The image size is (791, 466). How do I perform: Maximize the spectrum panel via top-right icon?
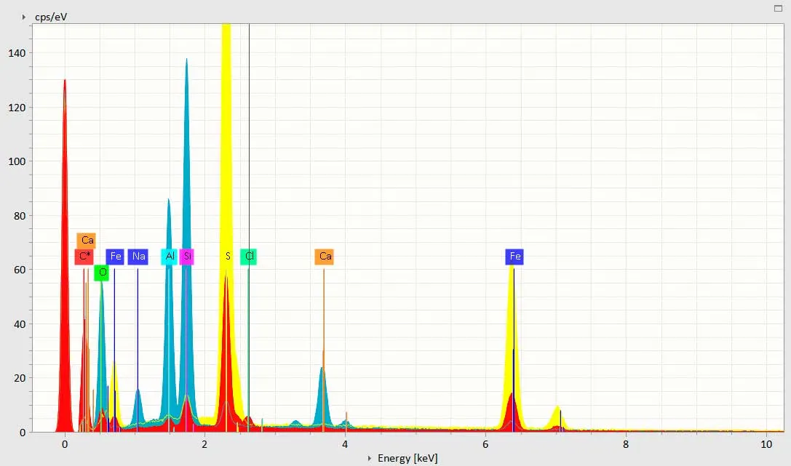click(x=778, y=8)
